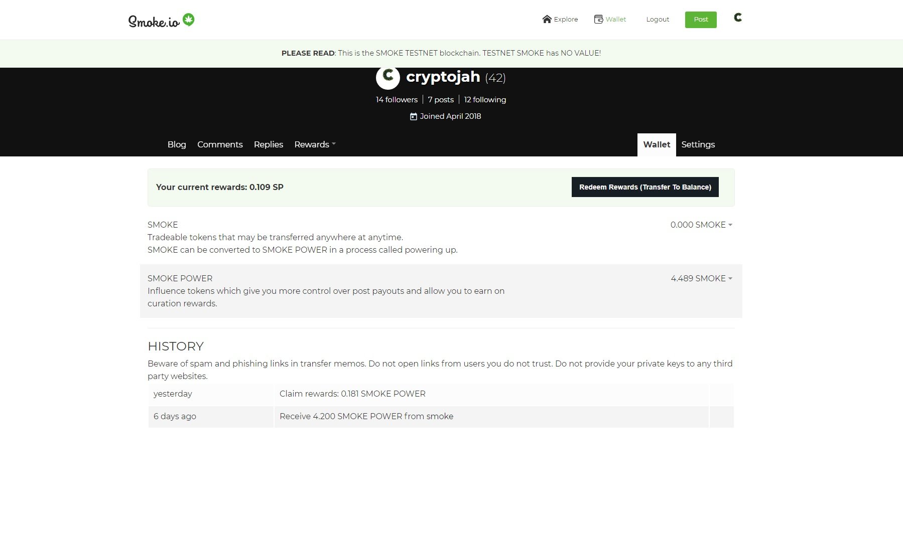The width and height of the screenshot is (903, 541).
Task: Click the cryptojah profile avatar
Action: (388, 77)
